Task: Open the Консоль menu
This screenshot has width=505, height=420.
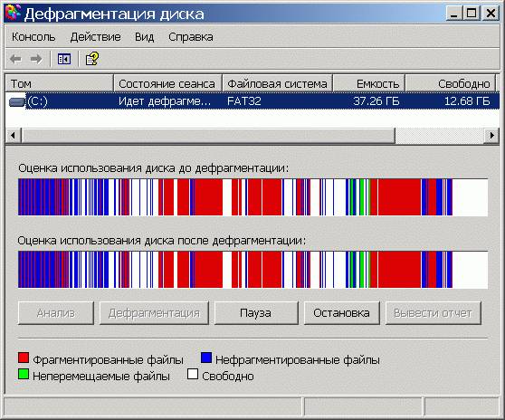Action: [33, 37]
